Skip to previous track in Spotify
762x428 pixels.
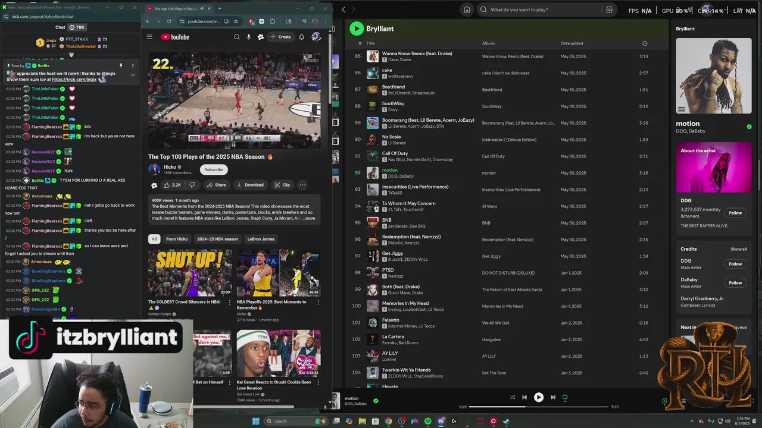pyautogui.click(x=524, y=397)
